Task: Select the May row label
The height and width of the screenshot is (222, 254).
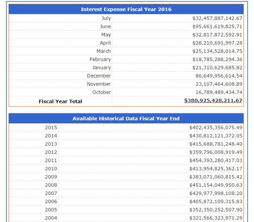Action: [106, 35]
